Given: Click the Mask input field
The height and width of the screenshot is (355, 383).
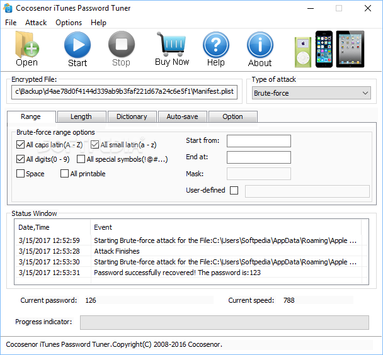Looking at the screenshot, I should tap(259, 174).
